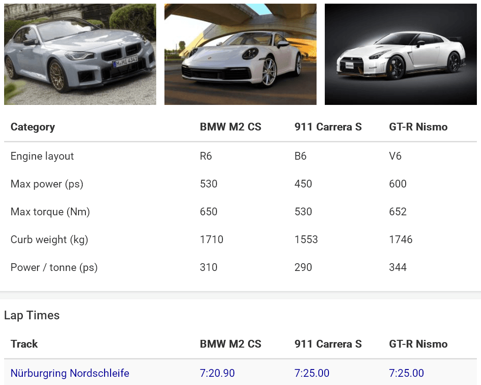Image resolution: width=481 pixels, height=385 pixels.
Task: Select the Max torque (Nm) row label
Action: pyautogui.click(x=50, y=212)
